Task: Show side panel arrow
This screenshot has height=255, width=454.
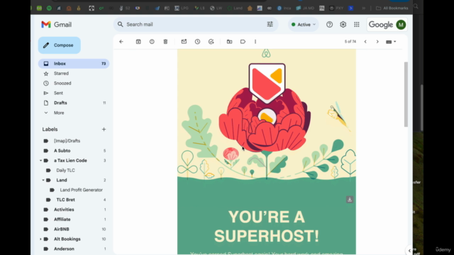Action: tap(409, 251)
